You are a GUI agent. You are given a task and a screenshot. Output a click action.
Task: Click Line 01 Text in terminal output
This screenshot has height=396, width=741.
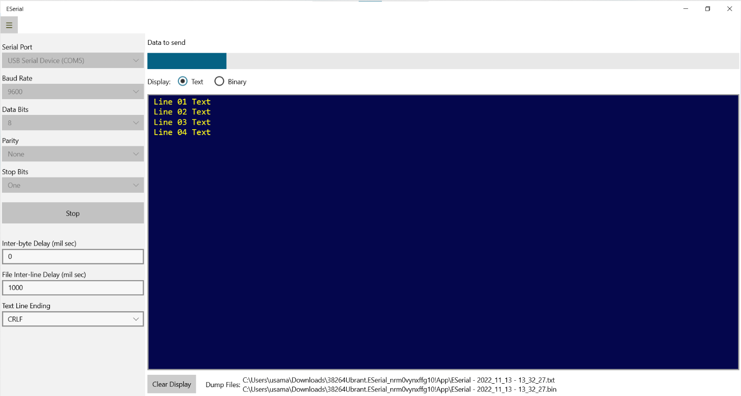[182, 101]
